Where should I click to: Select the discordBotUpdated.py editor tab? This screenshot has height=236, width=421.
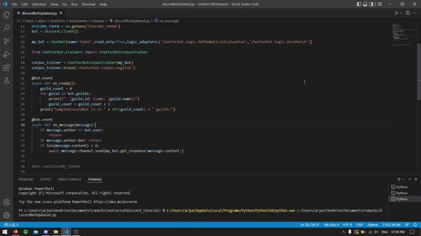click(x=40, y=13)
